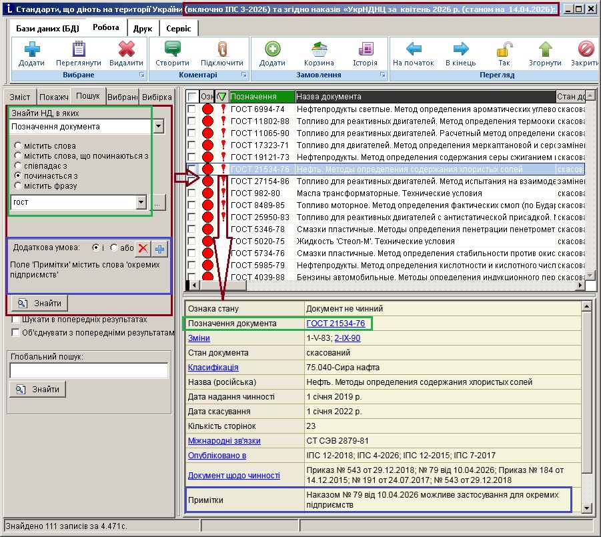Viewport: 601px width, 537px height.
Task: Open the ГОСТ 21534-76 document link
Action: [335, 324]
